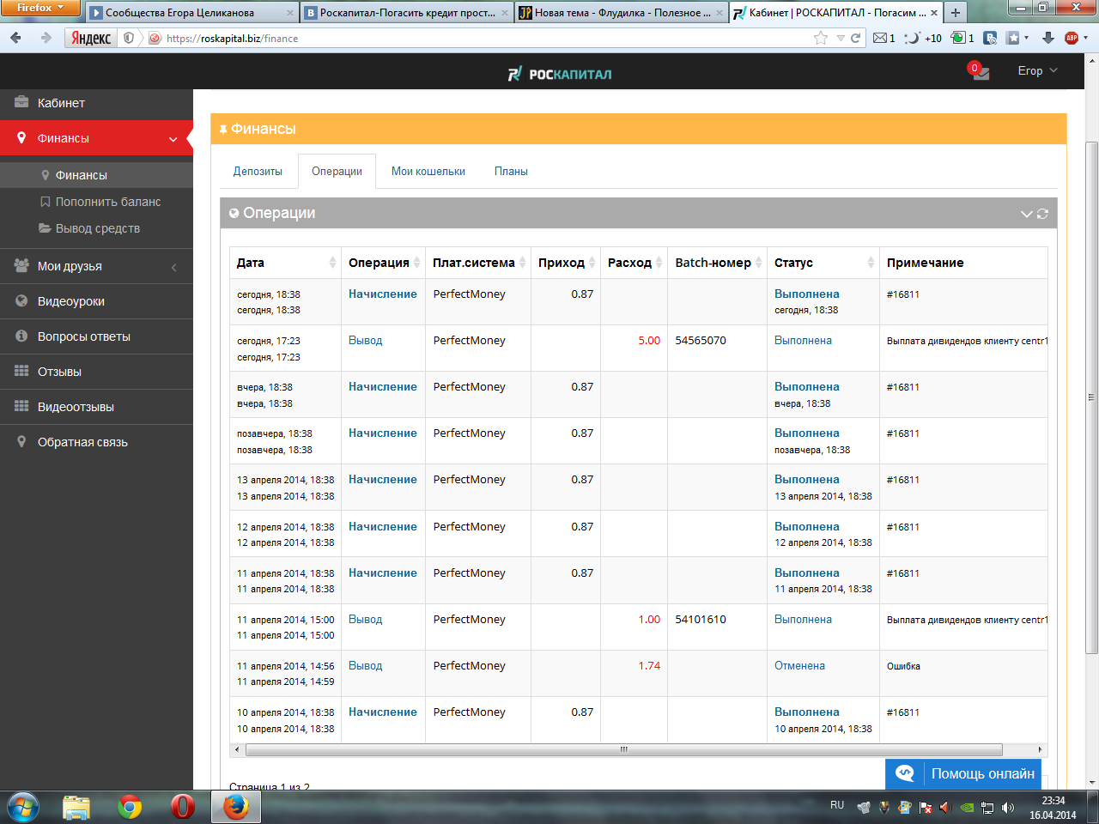Switch to the Депозиты tab

(258, 172)
